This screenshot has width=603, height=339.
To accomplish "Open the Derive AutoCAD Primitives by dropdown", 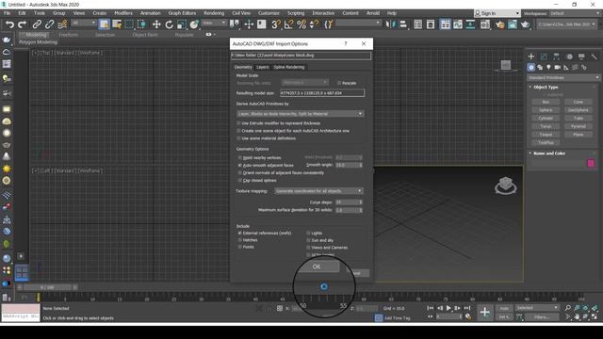I will pyautogui.click(x=300, y=114).
